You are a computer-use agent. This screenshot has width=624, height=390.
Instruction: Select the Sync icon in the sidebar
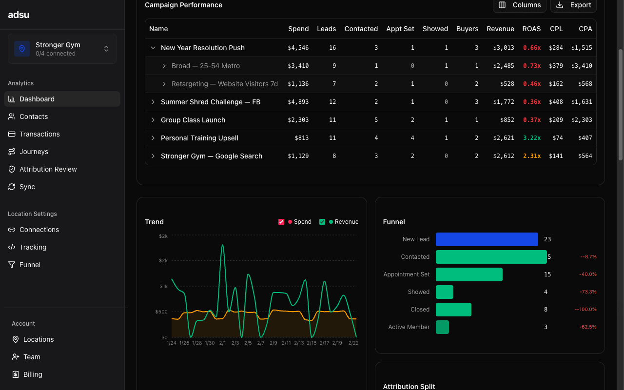point(11,187)
